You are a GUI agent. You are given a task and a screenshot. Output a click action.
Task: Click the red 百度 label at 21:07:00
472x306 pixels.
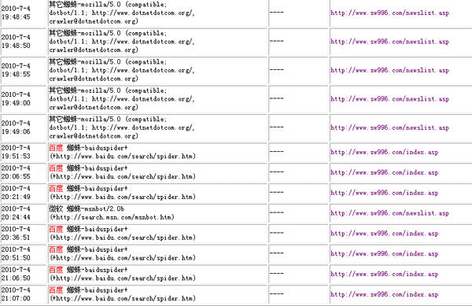pos(56,290)
